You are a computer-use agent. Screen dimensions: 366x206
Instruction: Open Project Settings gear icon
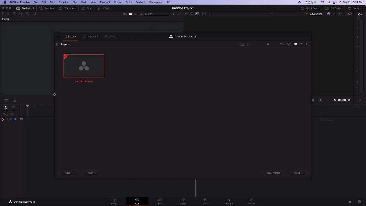coord(359,202)
